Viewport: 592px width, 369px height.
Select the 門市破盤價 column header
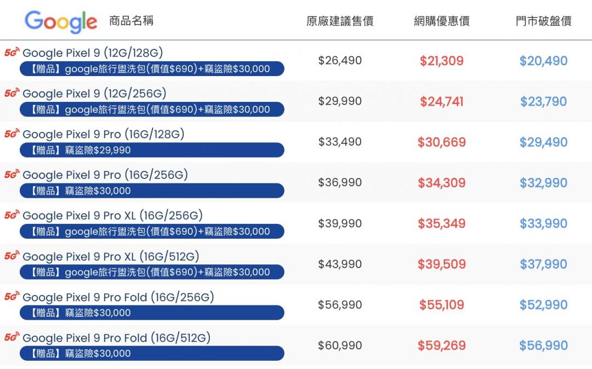pyautogui.click(x=543, y=22)
